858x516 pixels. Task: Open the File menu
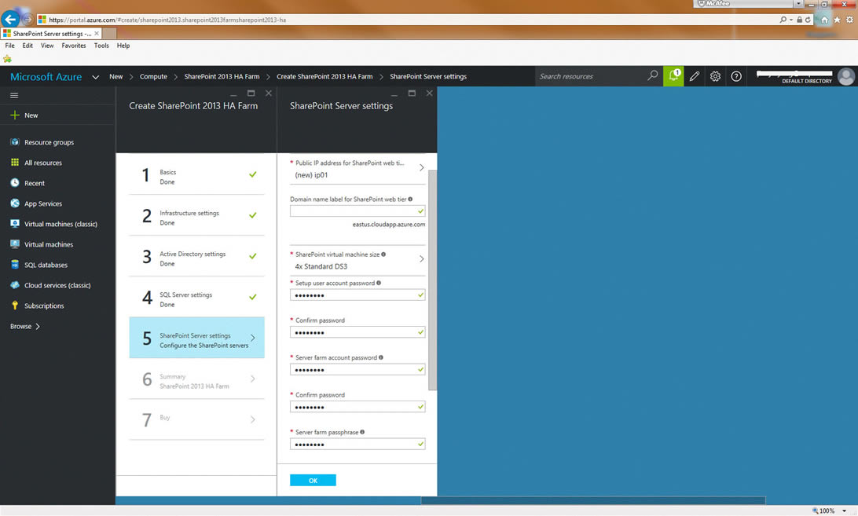[10, 46]
